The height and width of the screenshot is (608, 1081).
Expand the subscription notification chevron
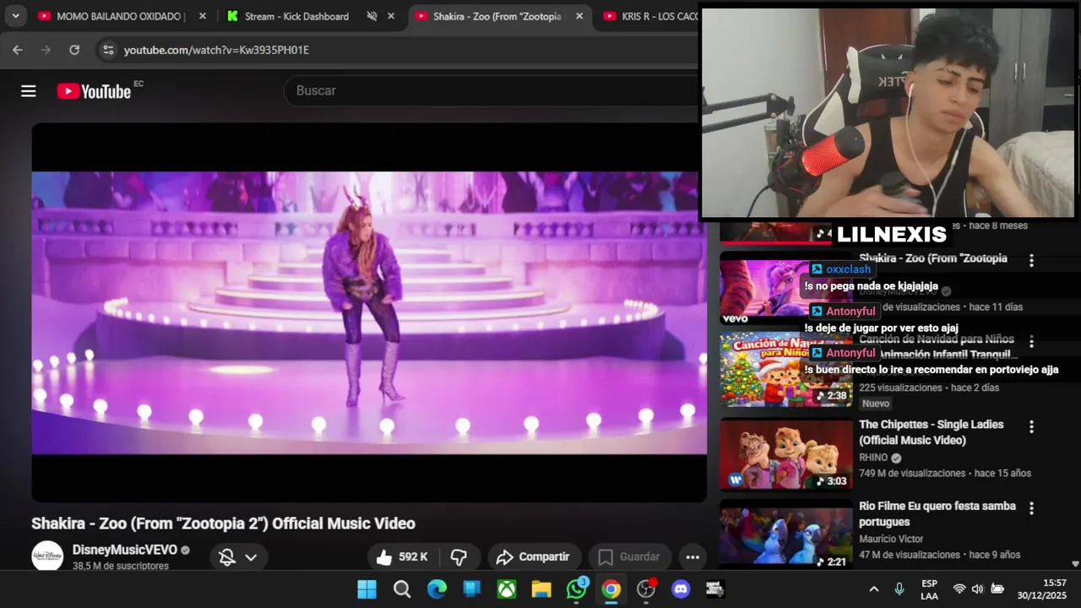pyautogui.click(x=251, y=556)
